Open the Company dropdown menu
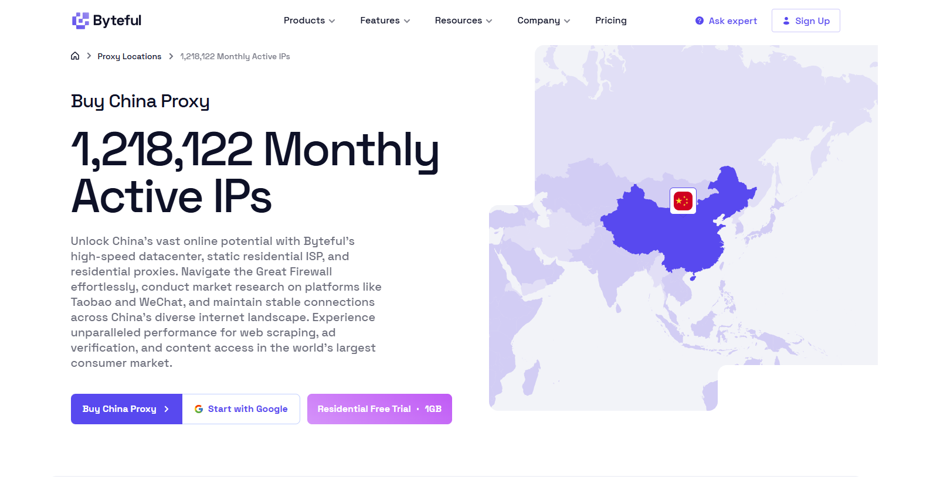Viewport: 930px width, 477px height. point(544,21)
